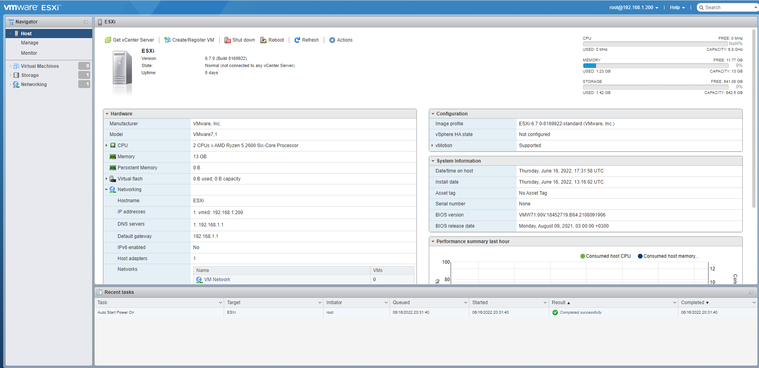Click the main panel vertical scrollbar
The image size is (759, 368).
pyautogui.click(x=753, y=118)
